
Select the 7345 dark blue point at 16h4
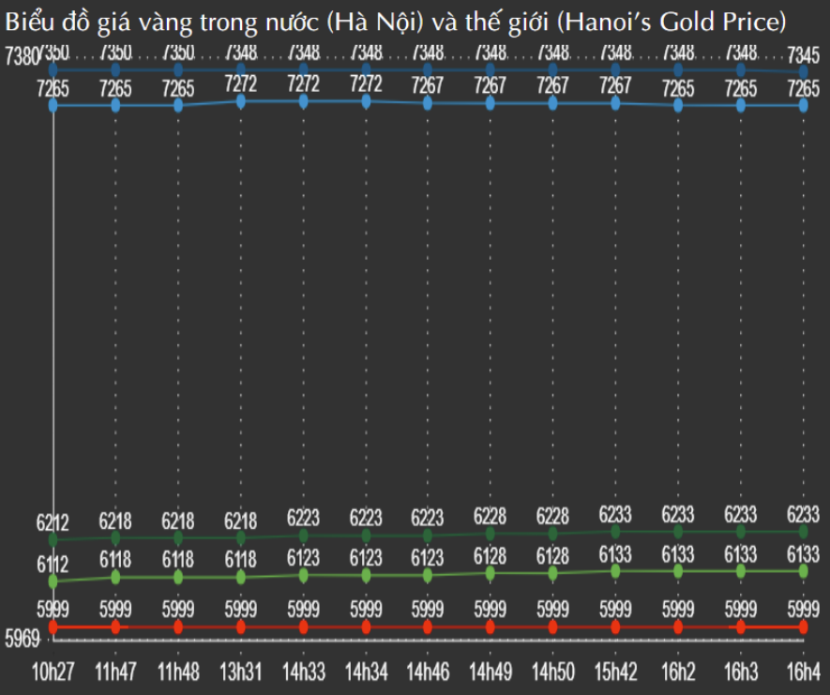(804, 71)
